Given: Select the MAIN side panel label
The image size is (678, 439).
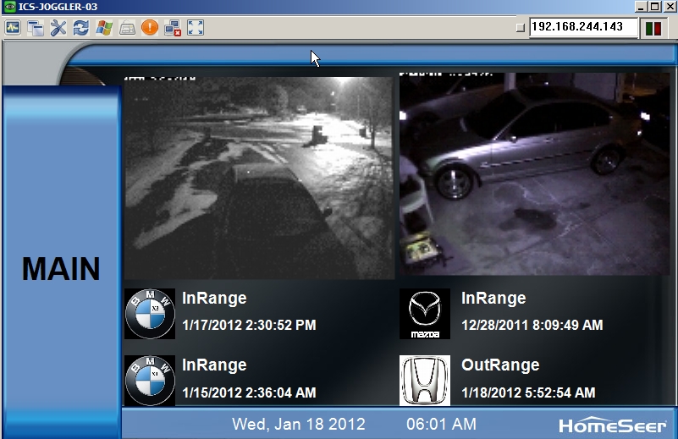Looking at the screenshot, I should point(61,269).
